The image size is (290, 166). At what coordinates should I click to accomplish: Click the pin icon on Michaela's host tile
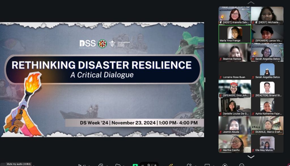point(256,22)
